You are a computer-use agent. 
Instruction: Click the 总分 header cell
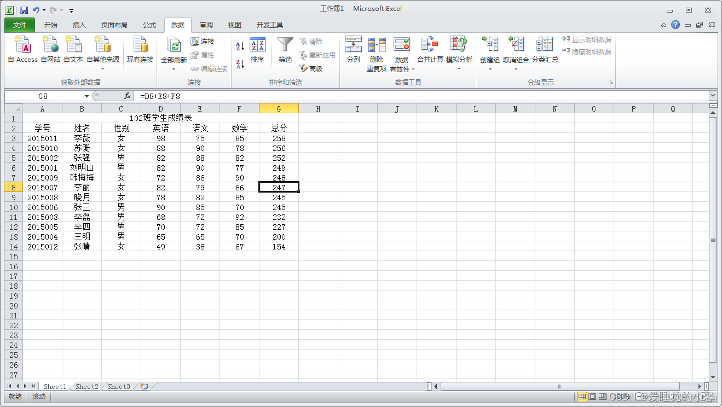point(279,128)
